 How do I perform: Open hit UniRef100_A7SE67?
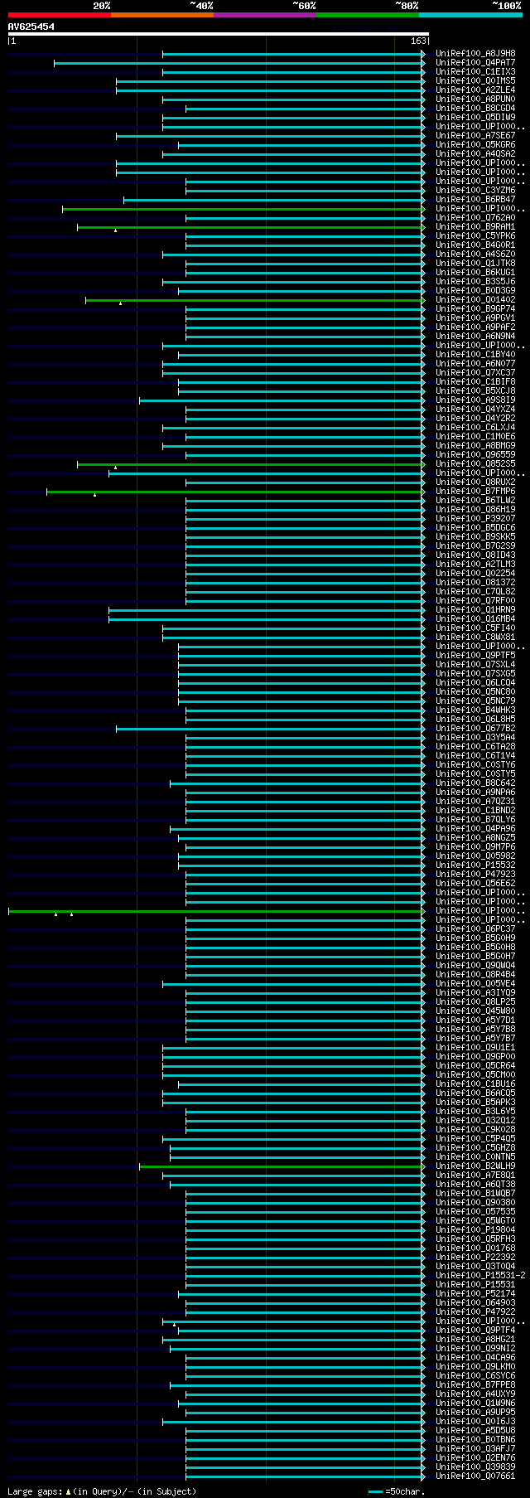click(475, 136)
